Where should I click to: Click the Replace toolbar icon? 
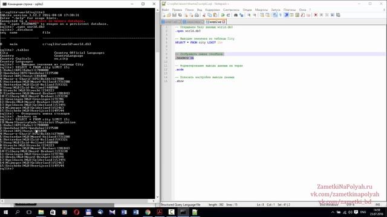241,15
